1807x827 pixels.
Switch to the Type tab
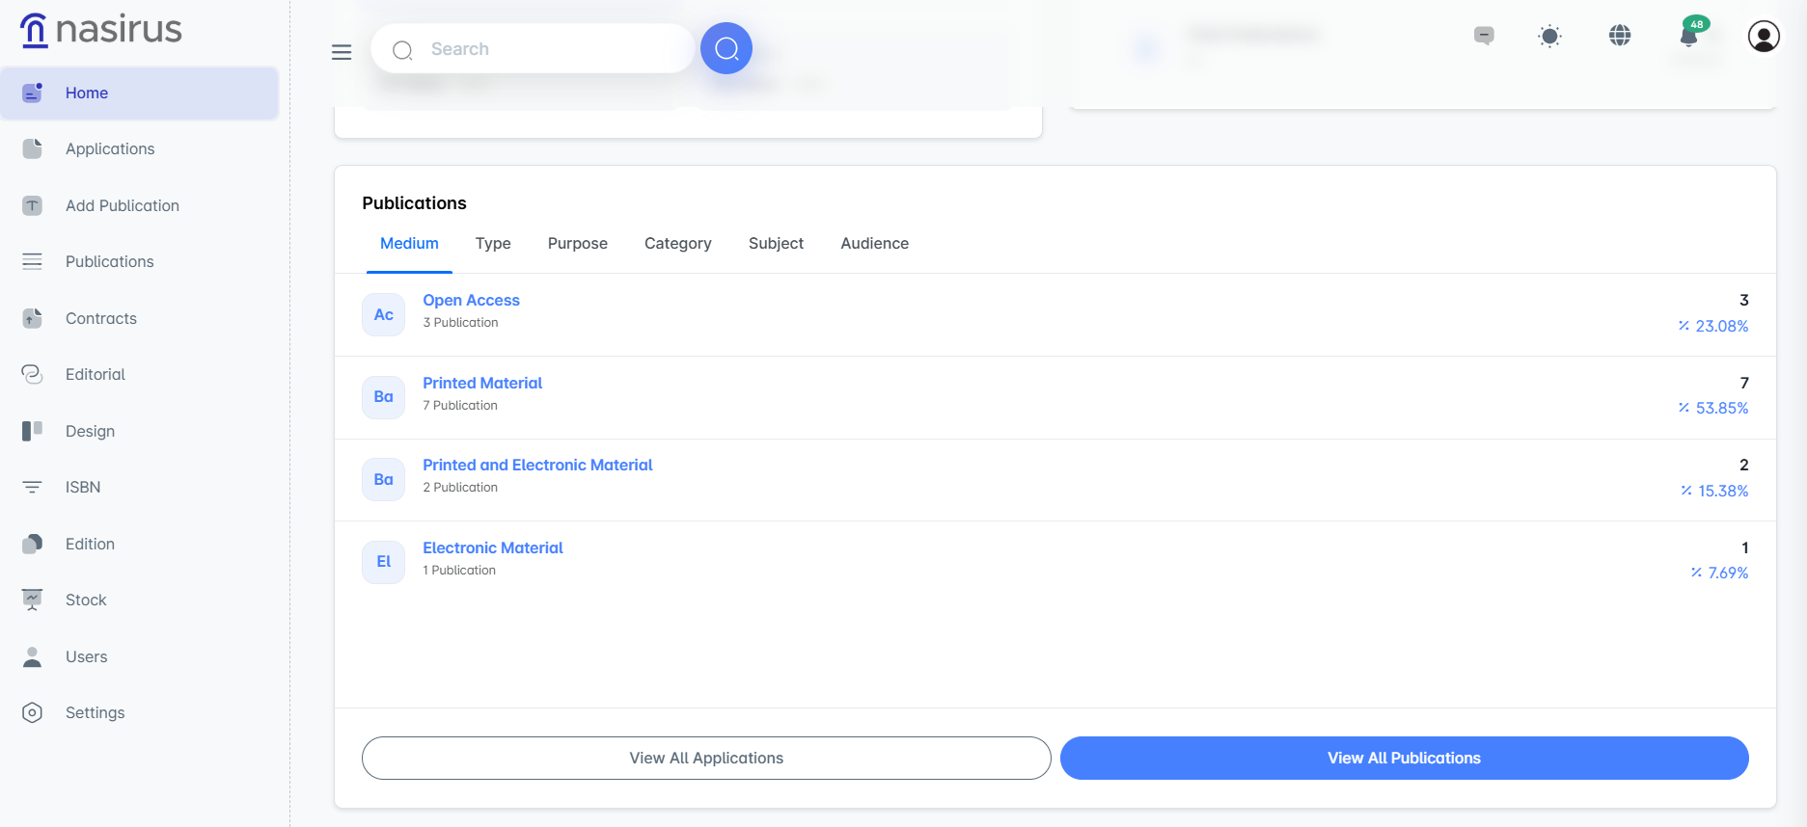(493, 243)
